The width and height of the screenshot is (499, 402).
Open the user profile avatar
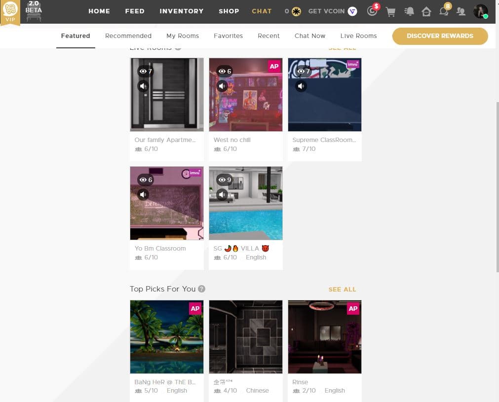pyautogui.click(x=480, y=11)
